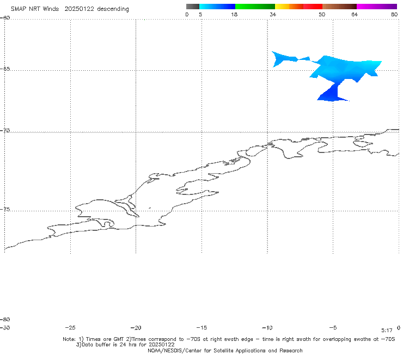Click the color bar label '64'
The image size is (403, 354).
coord(355,15)
